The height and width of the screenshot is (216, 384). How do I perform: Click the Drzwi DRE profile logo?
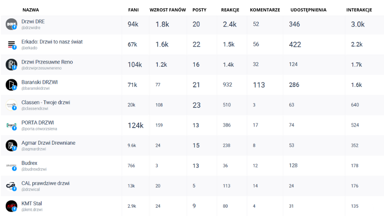[x=11, y=24]
